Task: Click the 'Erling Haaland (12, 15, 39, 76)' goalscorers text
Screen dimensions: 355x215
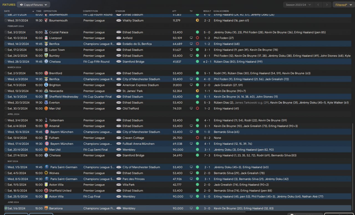Action: [233, 144]
